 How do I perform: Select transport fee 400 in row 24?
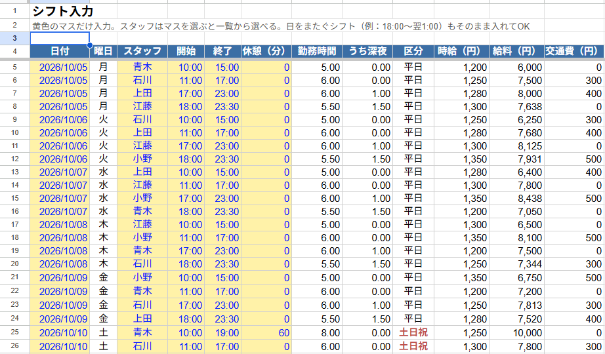coord(574,319)
